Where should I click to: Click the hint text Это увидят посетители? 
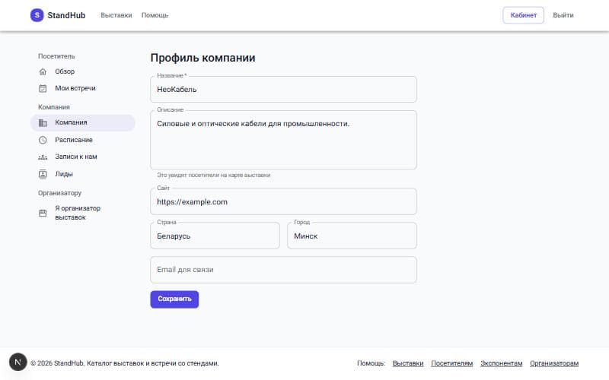[214, 176]
